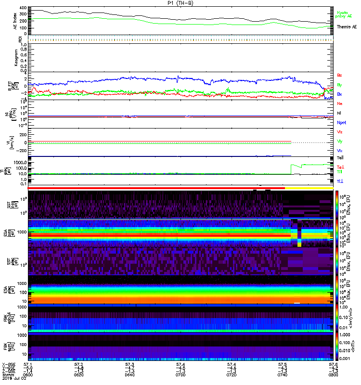Select the Themis AE legend label
Screen dimensions: 361x385
pyautogui.click(x=347, y=27)
